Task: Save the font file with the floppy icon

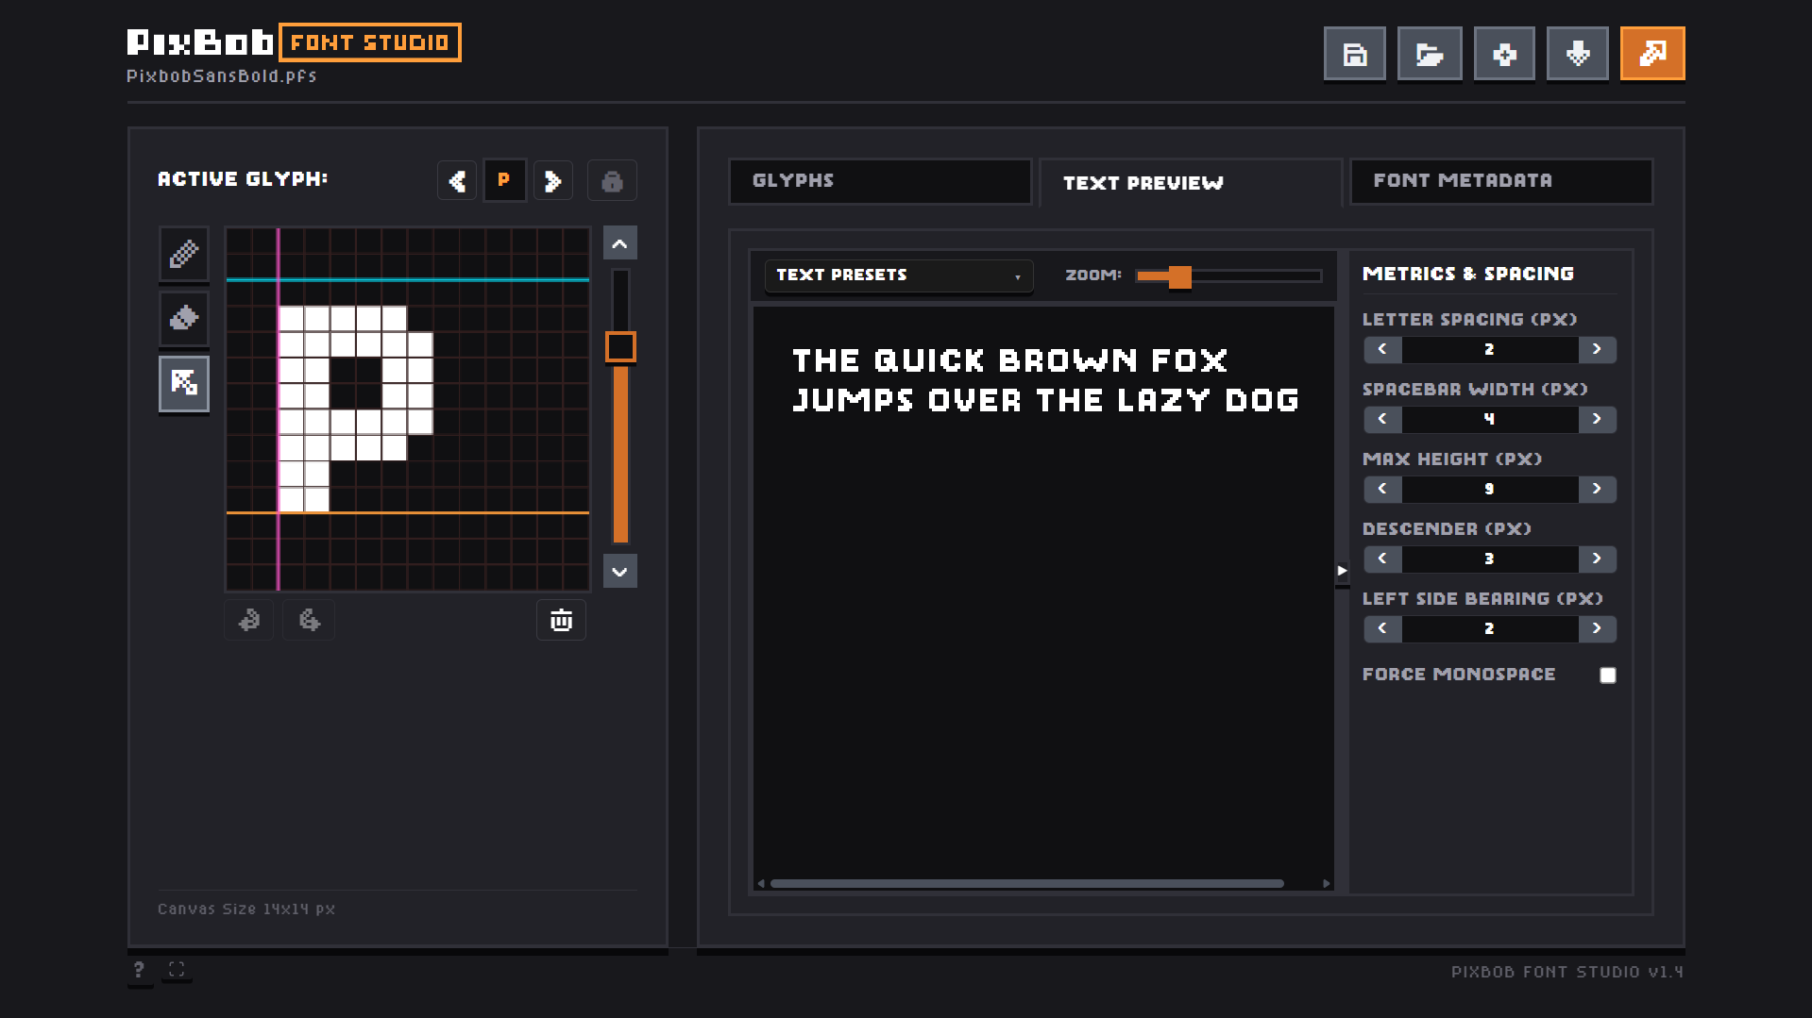Action: [1354, 54]
